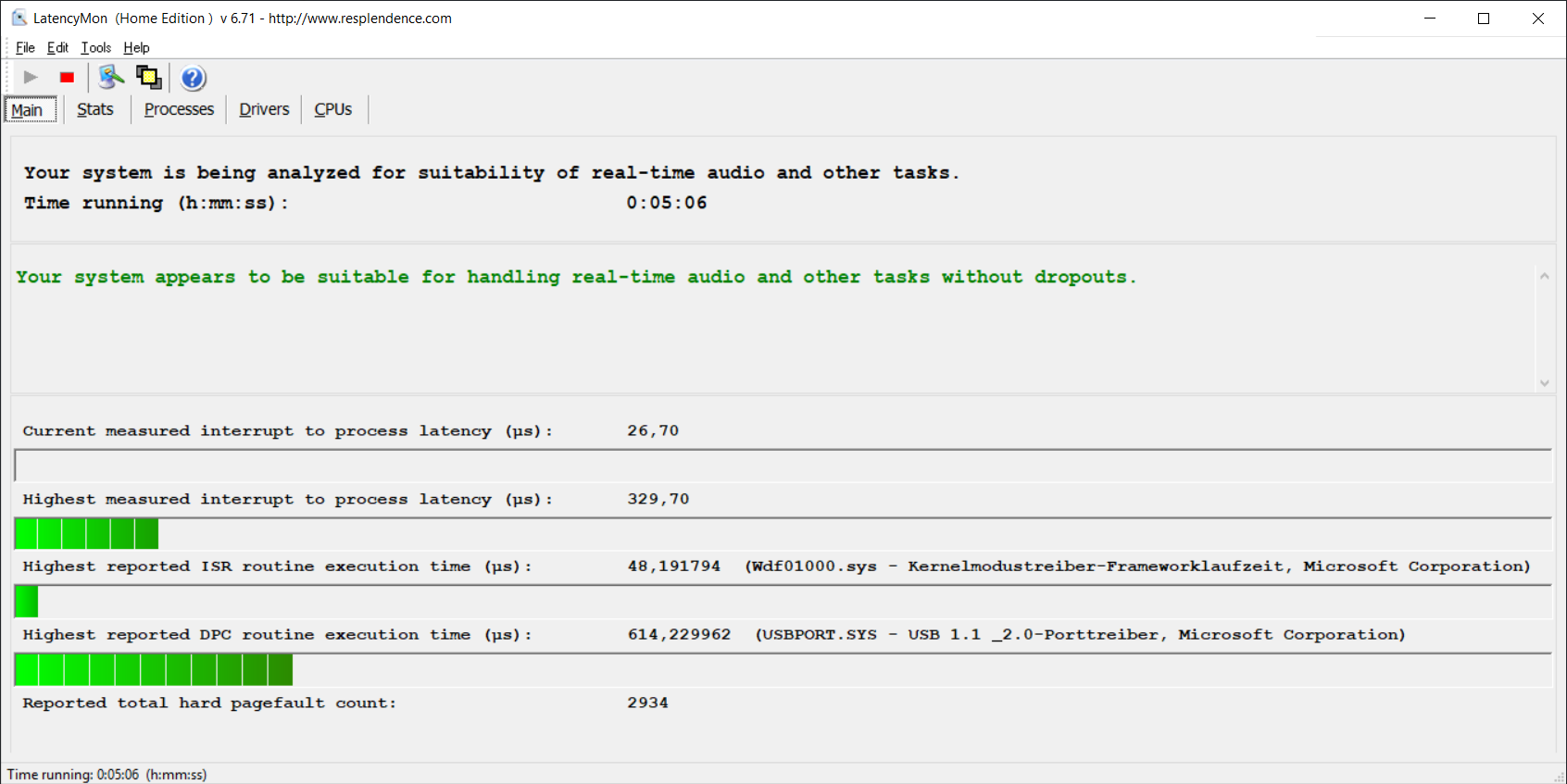
Task: Show the Processes tab
Action: [179, 109]
